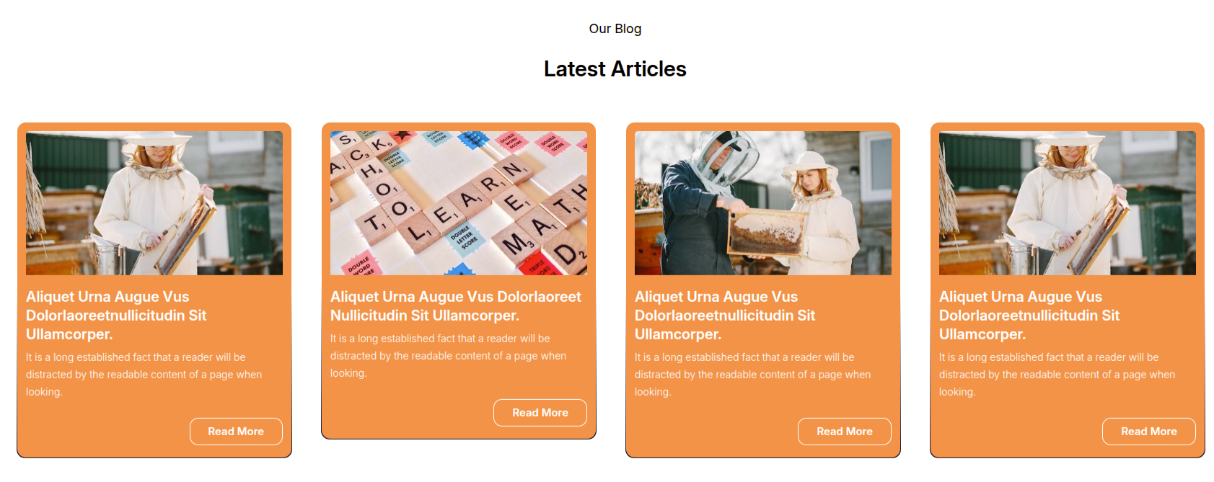Image resolution: width=1214 pixels, height=482 pixels.
Task: Click Read More on Scrabble article card
Action: [540, 413]
